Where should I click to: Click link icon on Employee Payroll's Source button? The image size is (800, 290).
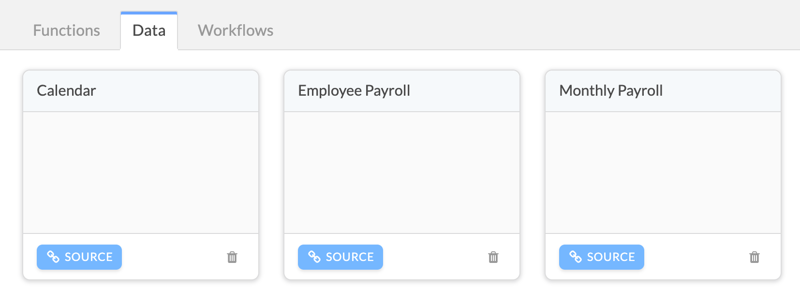coord(314,257)
